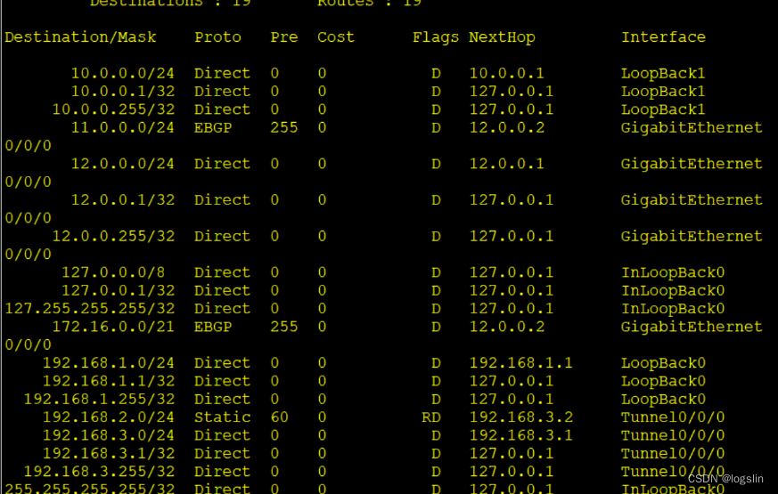Click InLoopBack0 in 127.0.0.0/8 row
Screen dimensions: 778x494
(x=673, y=272)
